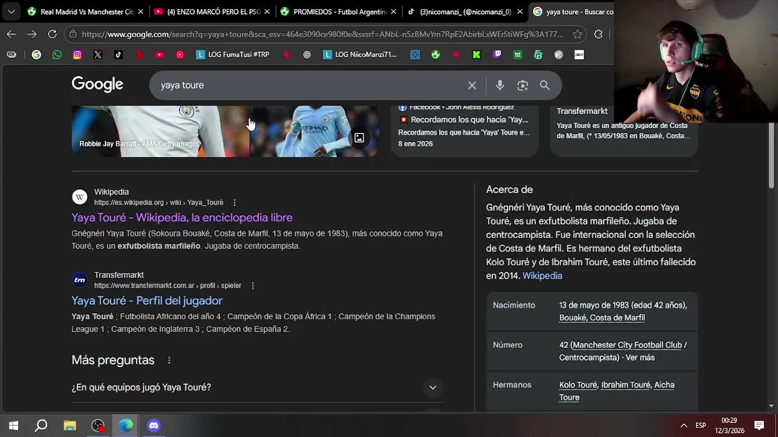Show hidden system tray icons
778x437 pixels.
(684, 425)
